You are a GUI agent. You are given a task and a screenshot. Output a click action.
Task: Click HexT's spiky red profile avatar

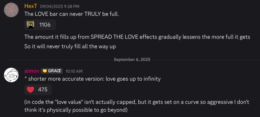(x=11, y=11)
